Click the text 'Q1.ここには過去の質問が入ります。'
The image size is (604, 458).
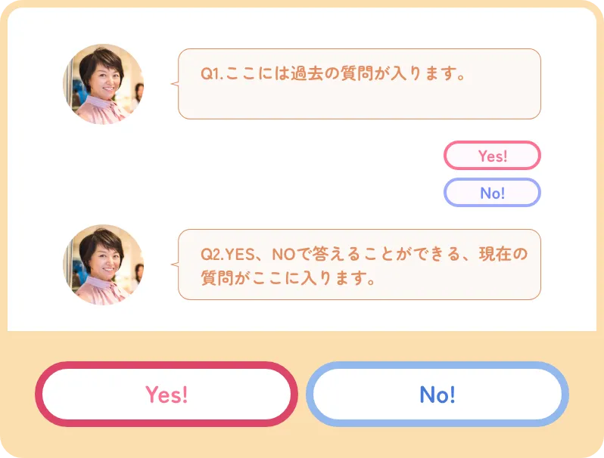[x=332, y=74]
